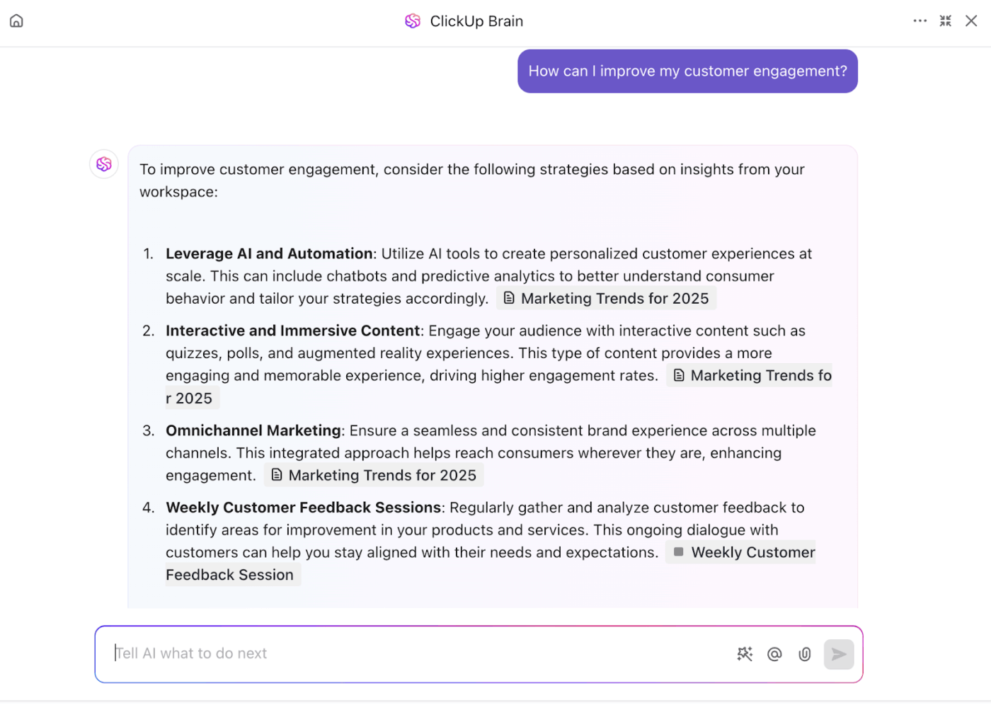This screenshot has width=991, height=710.
Task: Select the Home icon in the top-left corner
Action: click(16, 21)
